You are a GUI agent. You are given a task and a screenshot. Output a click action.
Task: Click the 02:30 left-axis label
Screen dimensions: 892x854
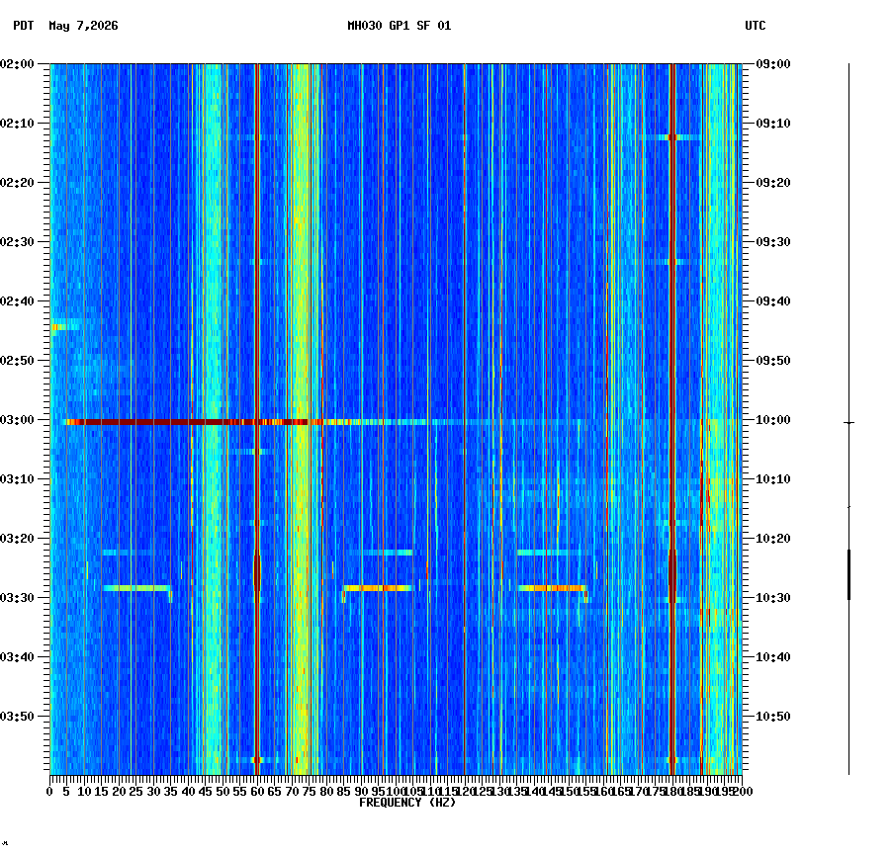coord(17,241)
